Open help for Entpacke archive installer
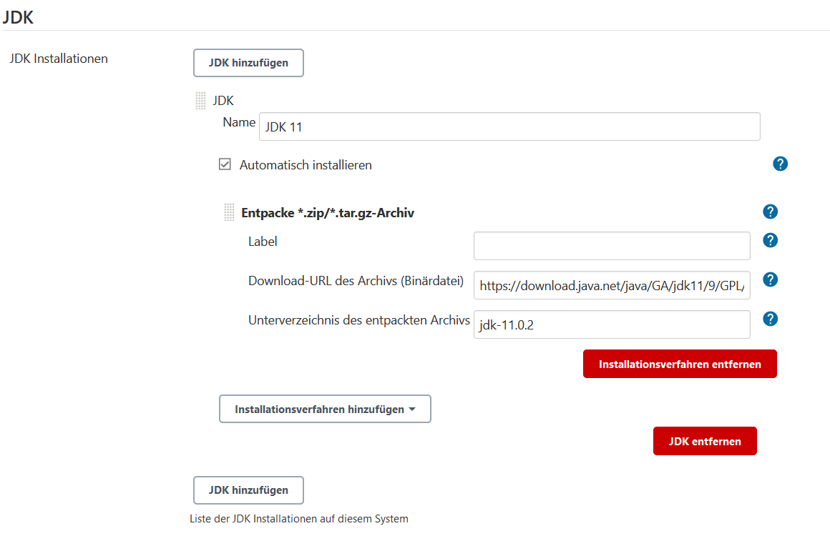 point(770,212)
